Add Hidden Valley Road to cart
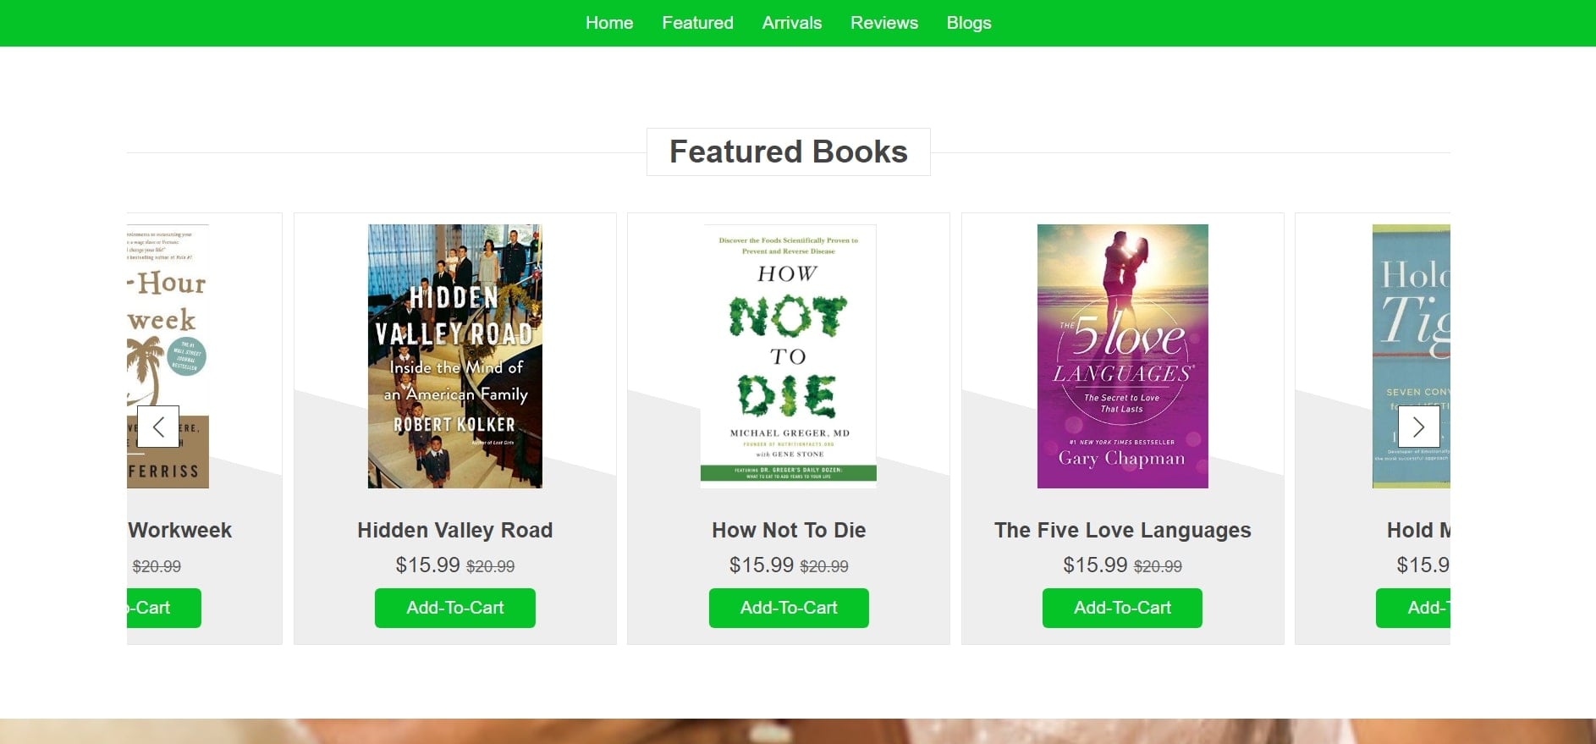1596x744 pixels. pyautogui.click(x=454, y=608)
